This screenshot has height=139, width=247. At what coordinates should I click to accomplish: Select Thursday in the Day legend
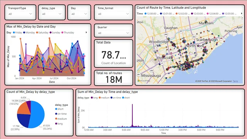pyautogui.click(x=68, y=32)
